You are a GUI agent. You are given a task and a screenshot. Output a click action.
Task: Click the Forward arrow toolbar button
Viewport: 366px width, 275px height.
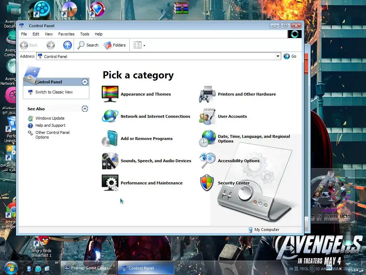(50, 45)
